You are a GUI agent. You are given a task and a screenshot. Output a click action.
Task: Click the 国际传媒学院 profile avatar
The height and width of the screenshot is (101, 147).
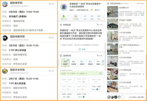(5, 38)
